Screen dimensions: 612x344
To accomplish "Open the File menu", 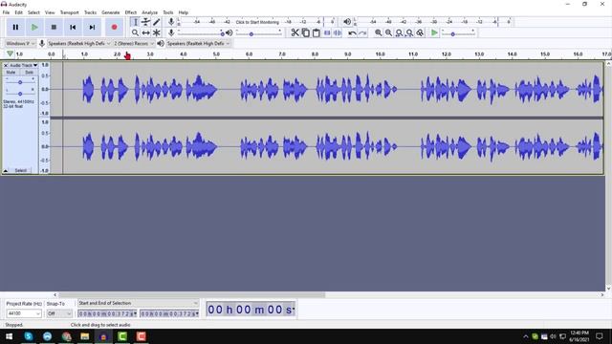I will pyautogui.click(x=6, y=12).
